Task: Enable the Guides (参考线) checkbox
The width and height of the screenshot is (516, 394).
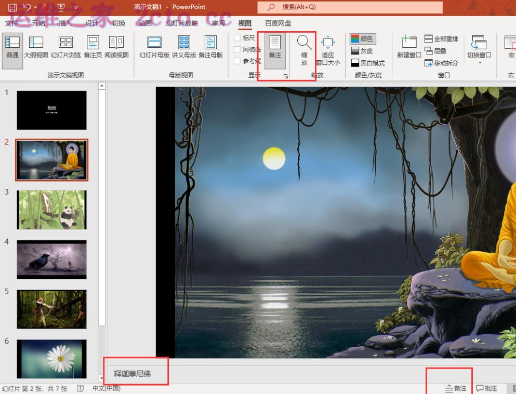Action: click(237, 61)
